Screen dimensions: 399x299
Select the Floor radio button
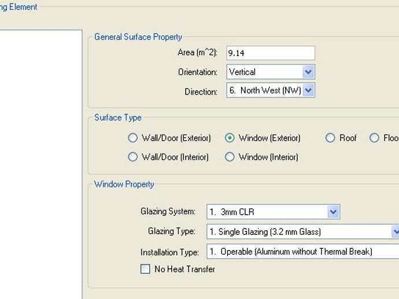click(x=375, y=138)
